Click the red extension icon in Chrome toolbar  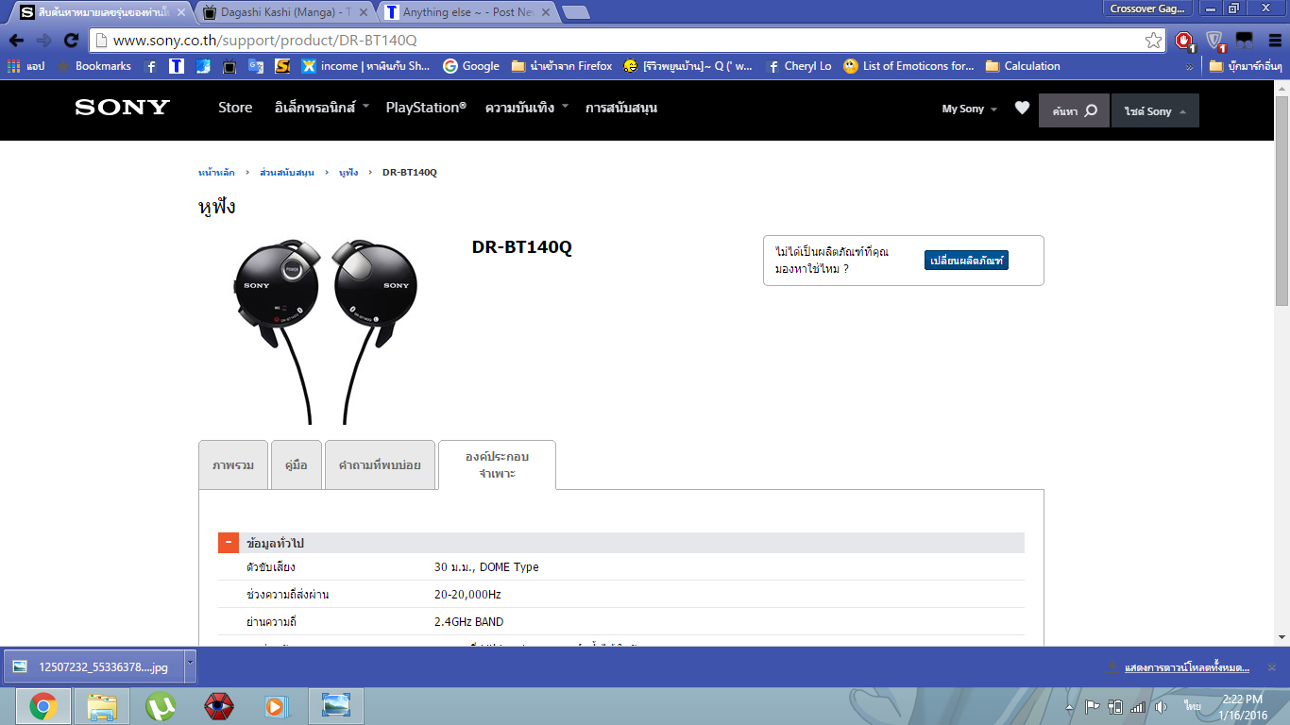pyautogui.click(x=1183, y=41)
